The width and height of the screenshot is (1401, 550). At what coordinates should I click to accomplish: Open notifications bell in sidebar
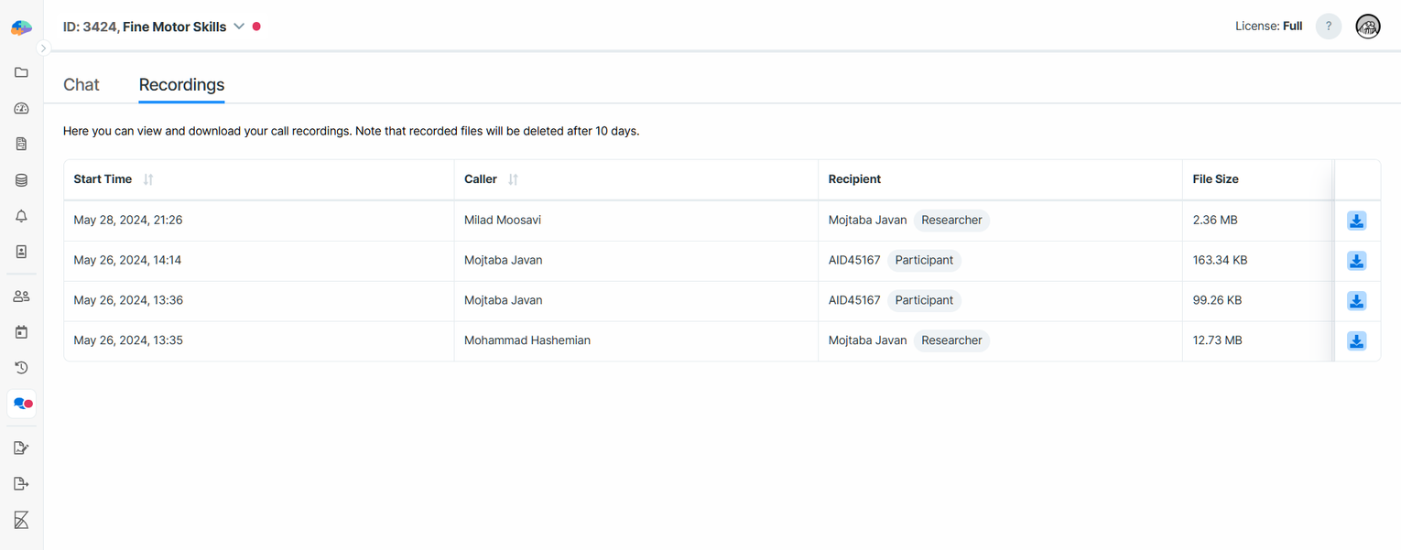click(21, 216)
